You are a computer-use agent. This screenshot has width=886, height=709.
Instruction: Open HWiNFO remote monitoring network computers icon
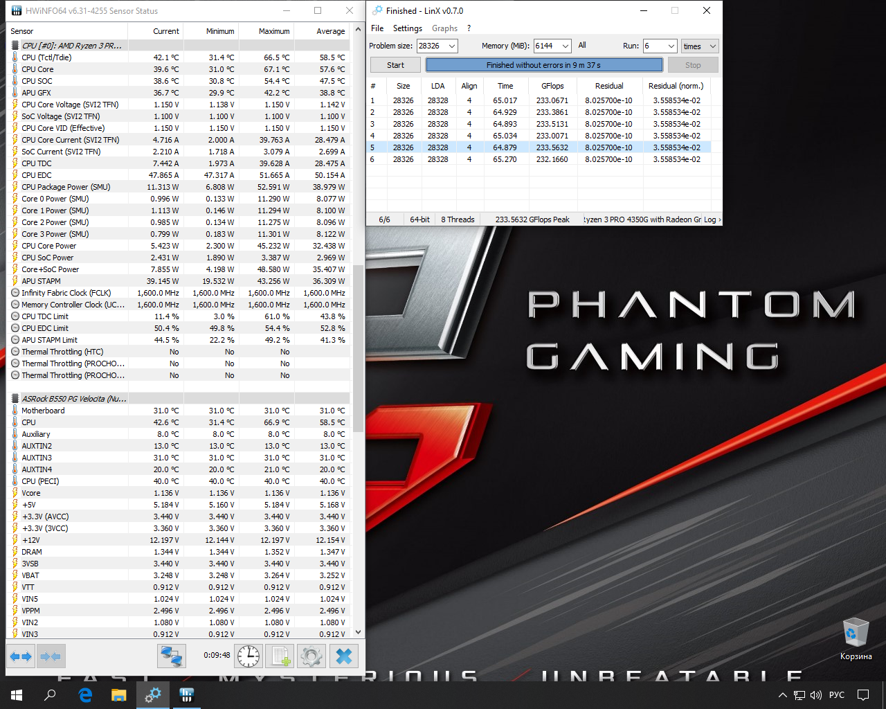click(171, 656)
